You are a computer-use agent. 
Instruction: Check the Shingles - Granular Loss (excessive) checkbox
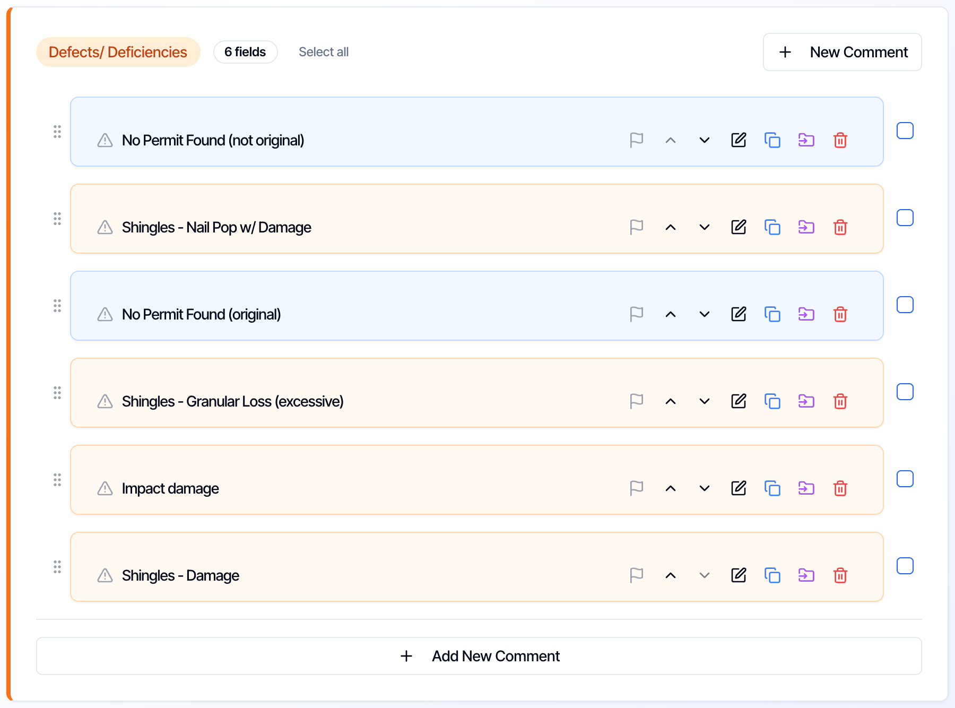click(x=905, y=392)
